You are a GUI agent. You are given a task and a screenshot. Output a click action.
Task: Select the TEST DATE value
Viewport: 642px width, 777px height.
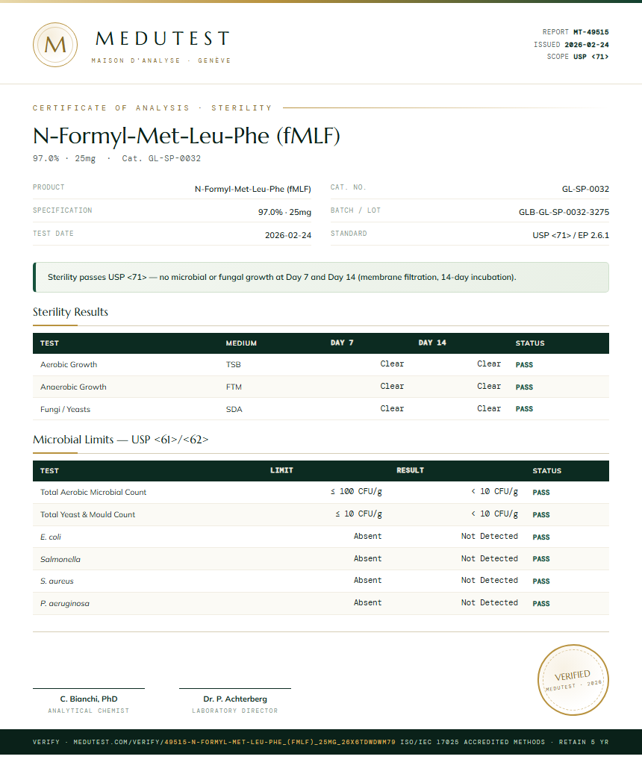pos(288,235)
